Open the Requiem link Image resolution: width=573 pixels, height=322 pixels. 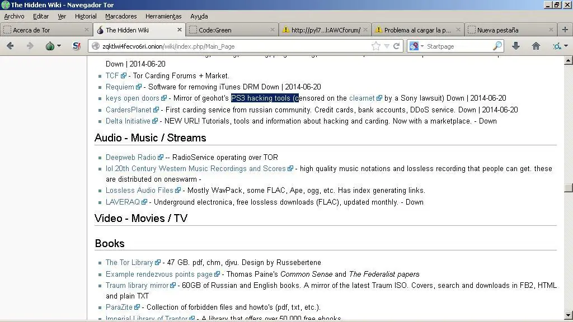click(120, 87)
